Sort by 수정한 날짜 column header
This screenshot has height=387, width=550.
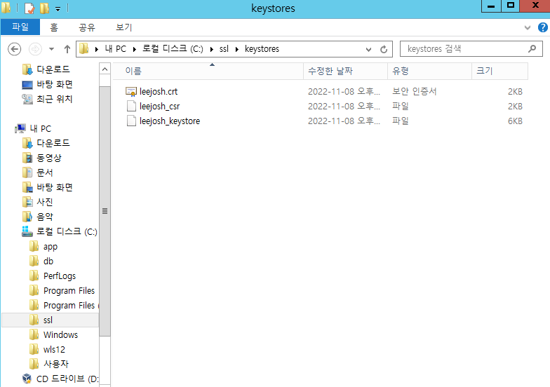345,72
